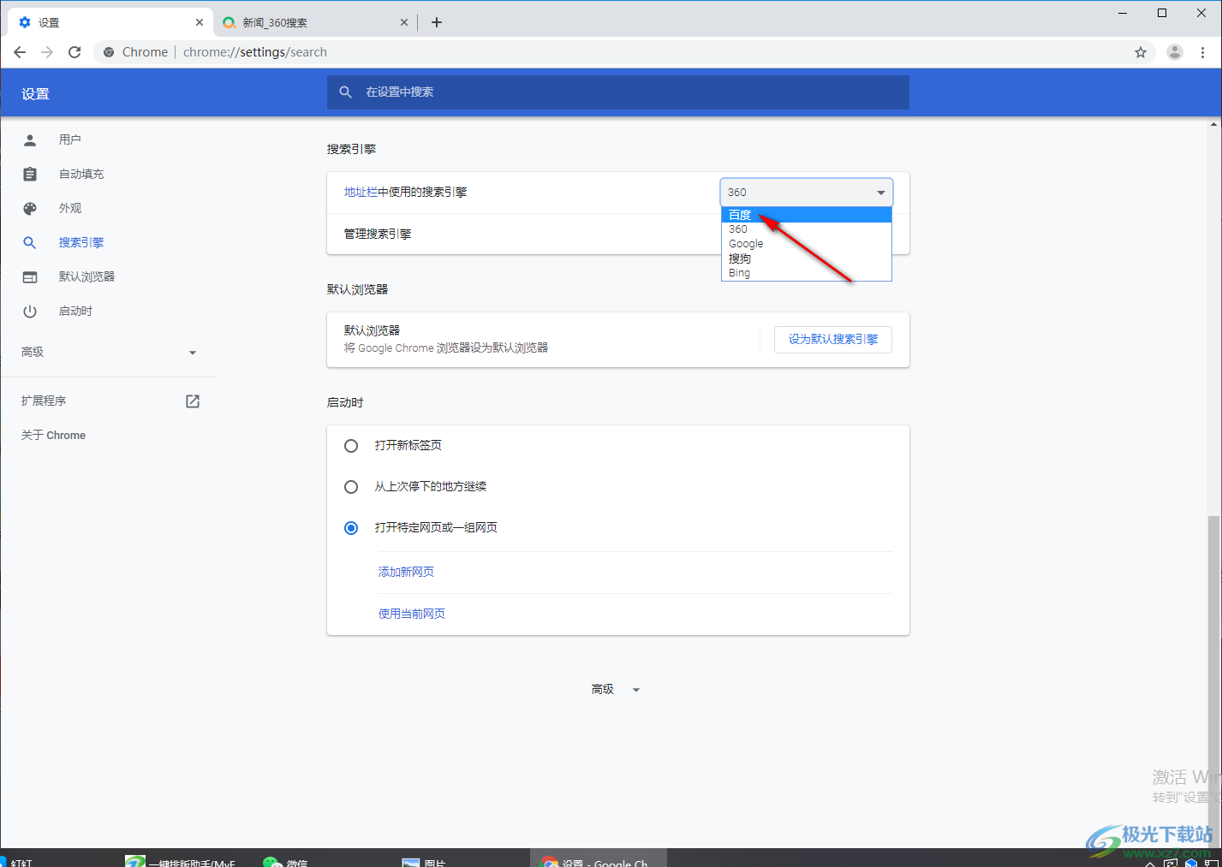Select 从上次停下的地方继续 radio option
This screenshot has width=1222, height=867.
pos(351,487)
